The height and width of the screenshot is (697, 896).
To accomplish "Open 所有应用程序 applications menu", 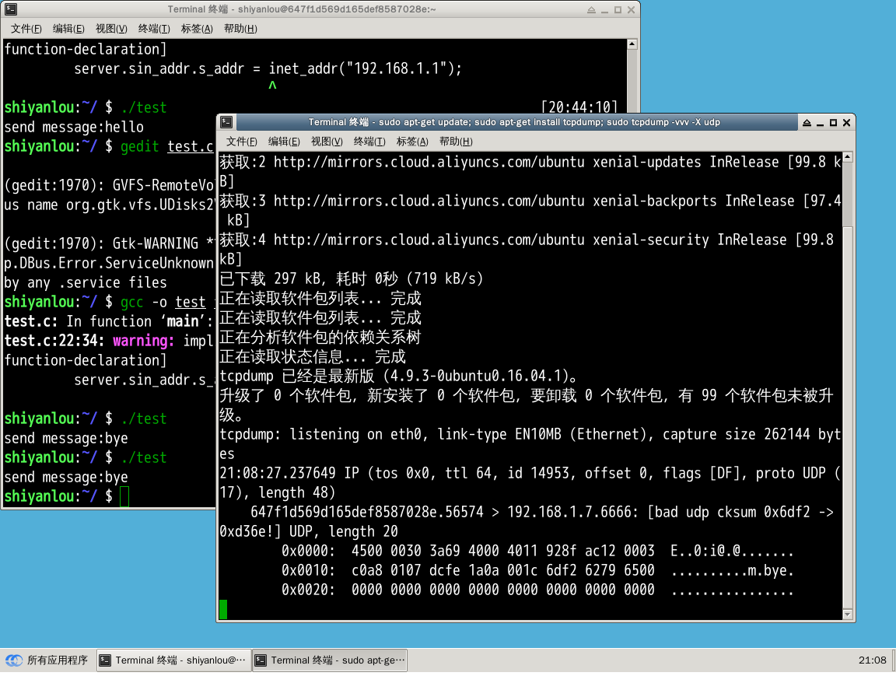I will [47, 660].
